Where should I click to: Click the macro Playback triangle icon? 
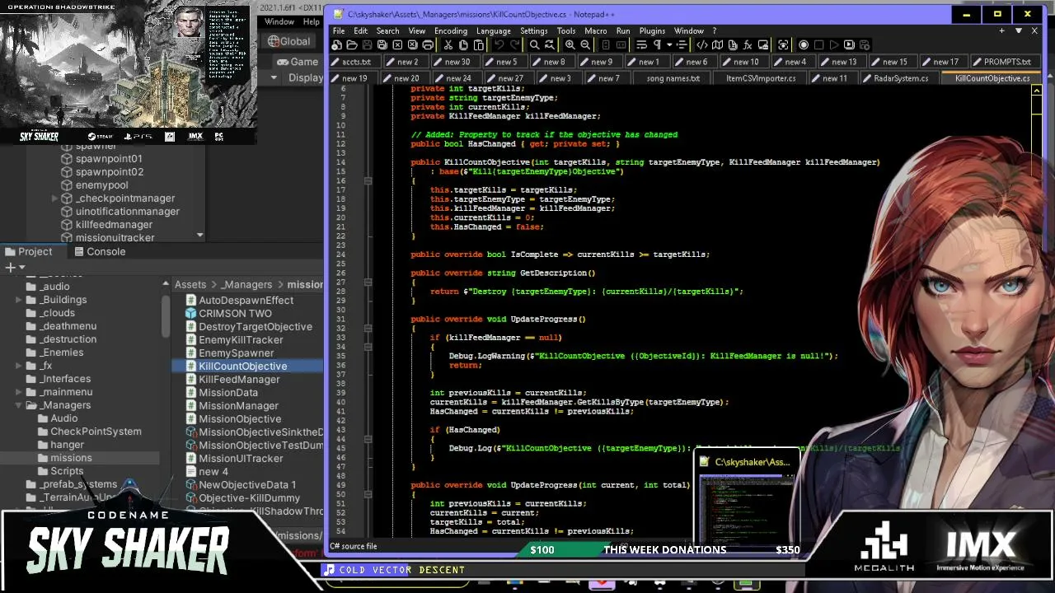point(833,45)
